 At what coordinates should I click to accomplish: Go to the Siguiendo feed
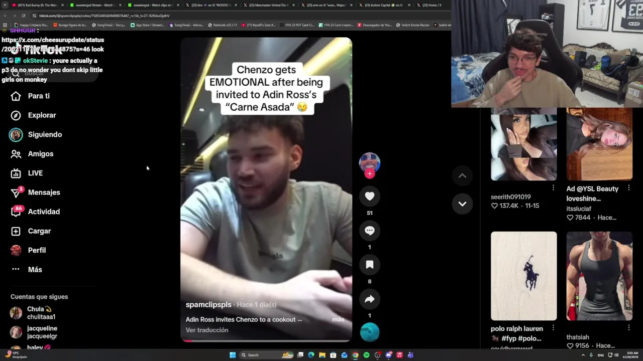click(x=36, y=134)
